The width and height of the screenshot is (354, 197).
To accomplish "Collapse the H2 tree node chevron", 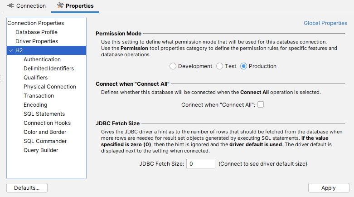I will click(x=10, y=50).
